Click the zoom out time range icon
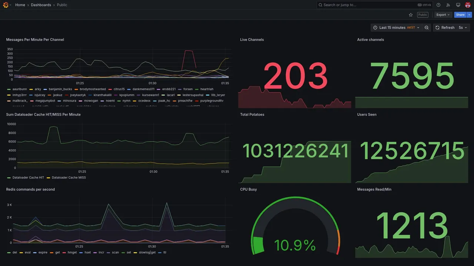 (427, 28)
